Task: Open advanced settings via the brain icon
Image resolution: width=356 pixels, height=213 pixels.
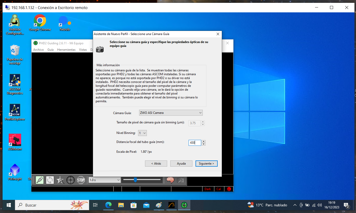Action: pyautogui.click(x=170, y=180)
